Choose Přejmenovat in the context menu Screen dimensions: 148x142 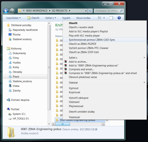coord(105,106)
